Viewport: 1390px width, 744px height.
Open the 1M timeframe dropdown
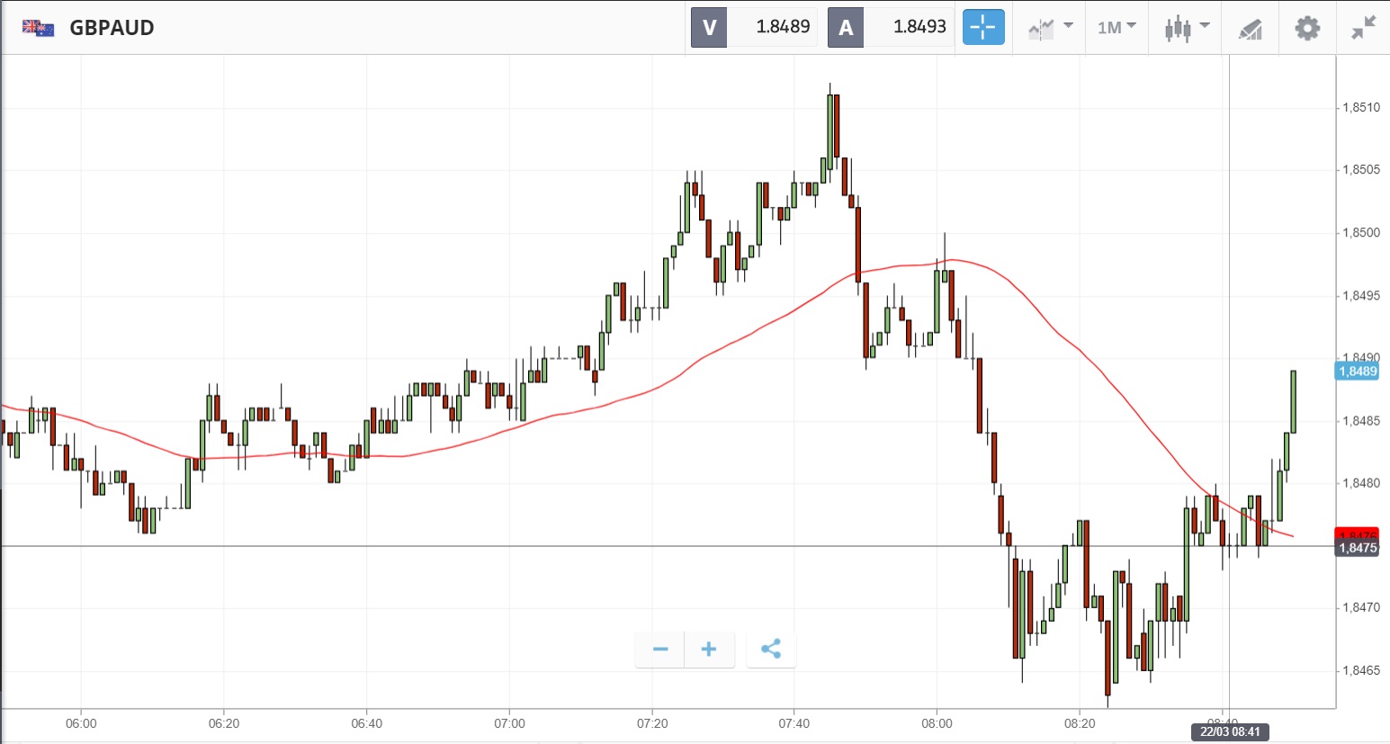tap(1116, 28)
